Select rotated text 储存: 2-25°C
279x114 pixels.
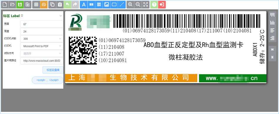pyautogui.click(x=262, y=47)
